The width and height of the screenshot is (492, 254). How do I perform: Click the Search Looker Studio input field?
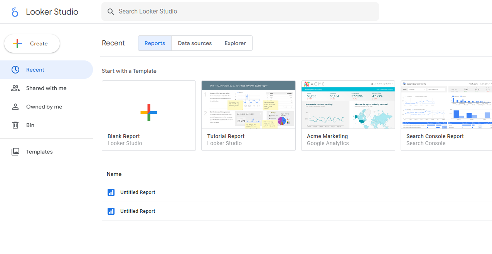coord(239,12)
